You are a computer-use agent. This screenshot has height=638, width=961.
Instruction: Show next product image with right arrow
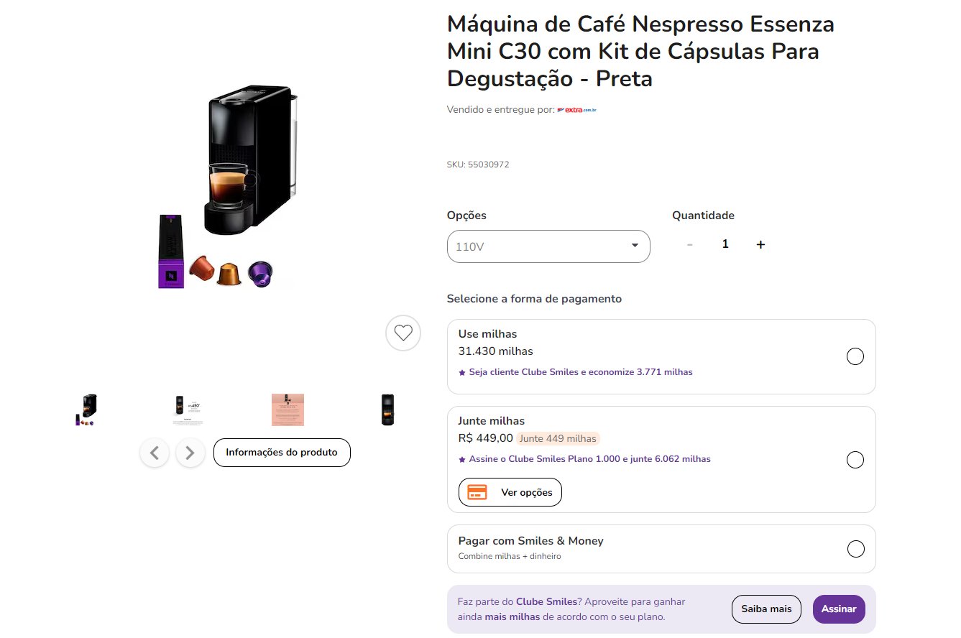[x=190, y=453]
